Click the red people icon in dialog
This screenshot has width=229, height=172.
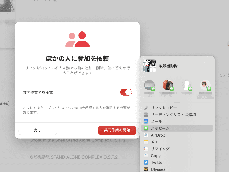[x=78, y=39]
